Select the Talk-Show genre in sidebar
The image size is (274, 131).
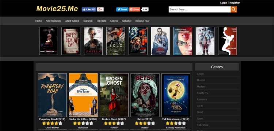(217, 125)
